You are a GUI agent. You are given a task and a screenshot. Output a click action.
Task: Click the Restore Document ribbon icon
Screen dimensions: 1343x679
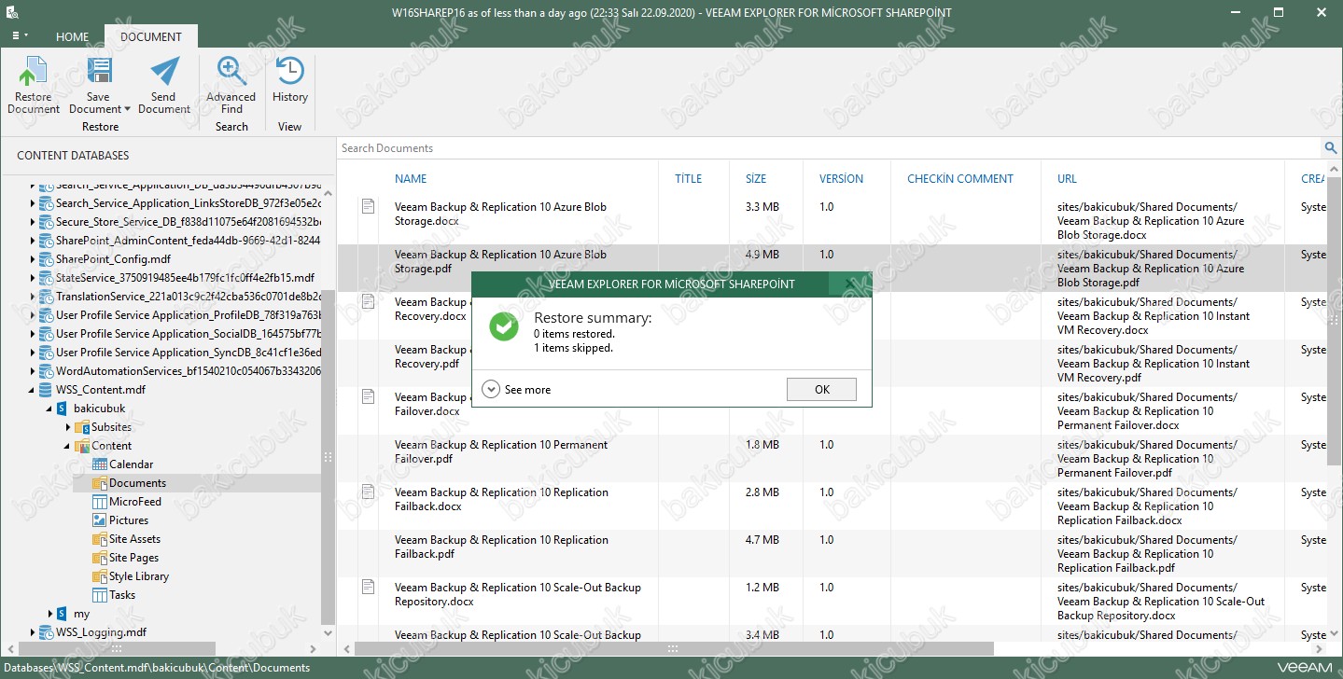pyautogui.click(x=34, y=73)
